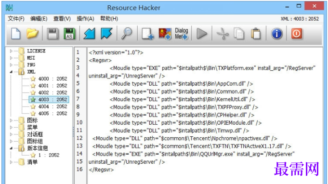Click the XML : 4003 : 2052 status text
The height and width of the screenshot is (184, 328).
[x=300, y=19]
